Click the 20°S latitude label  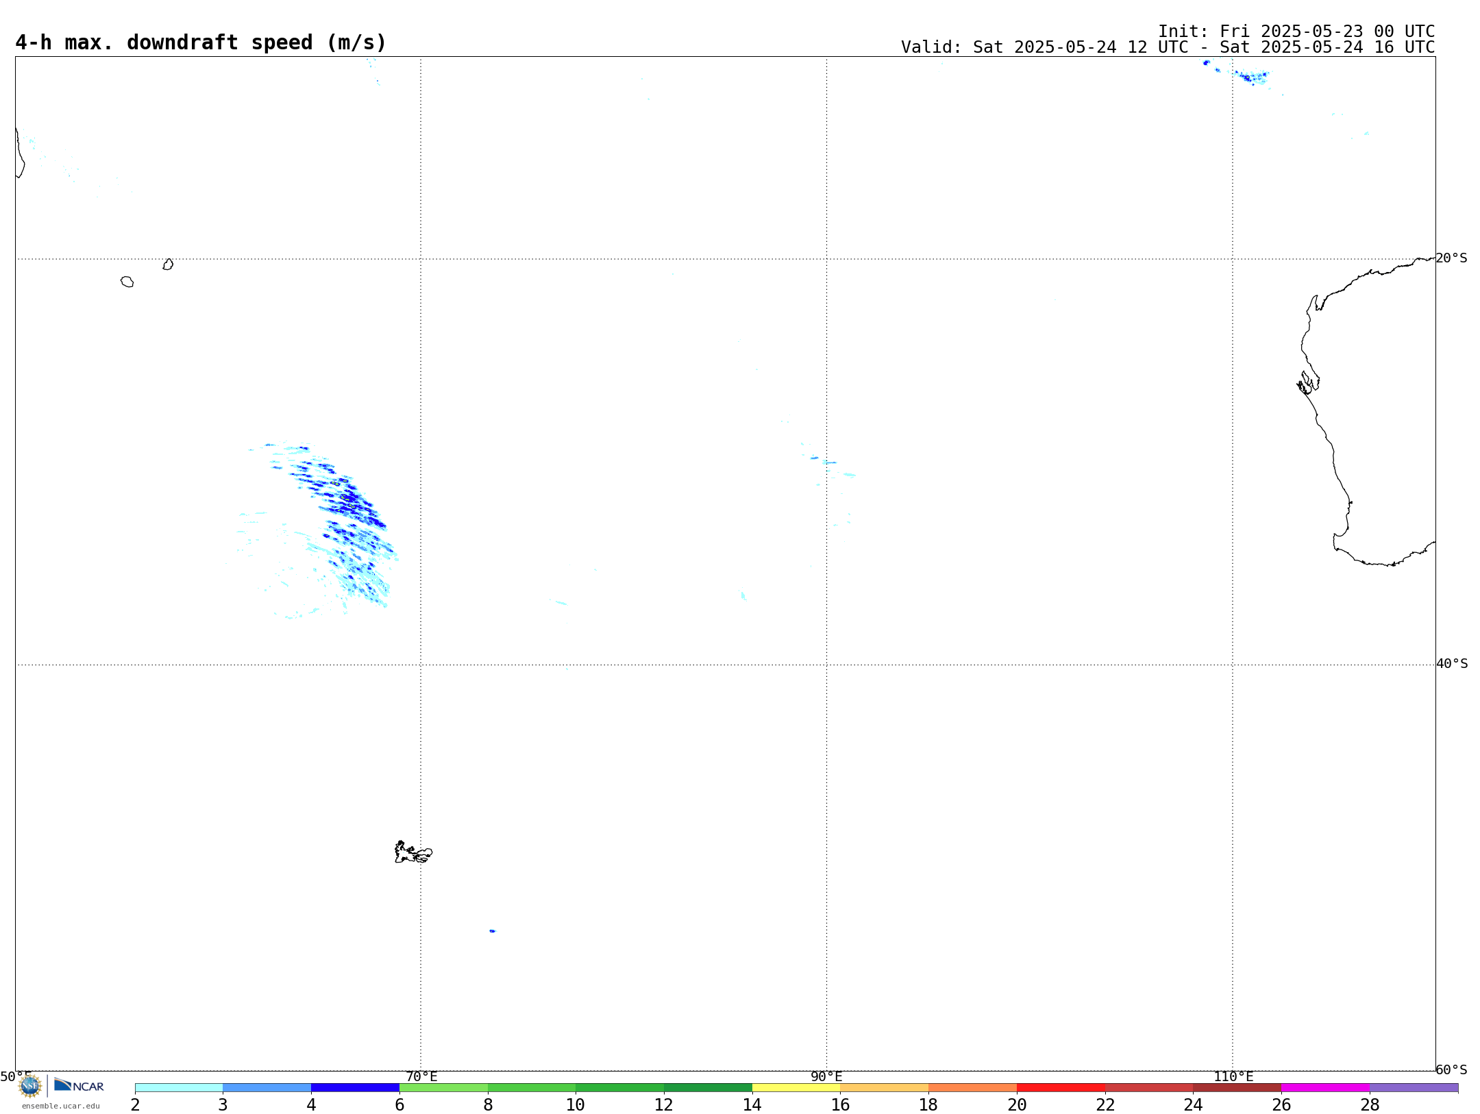pos(1451,258)
